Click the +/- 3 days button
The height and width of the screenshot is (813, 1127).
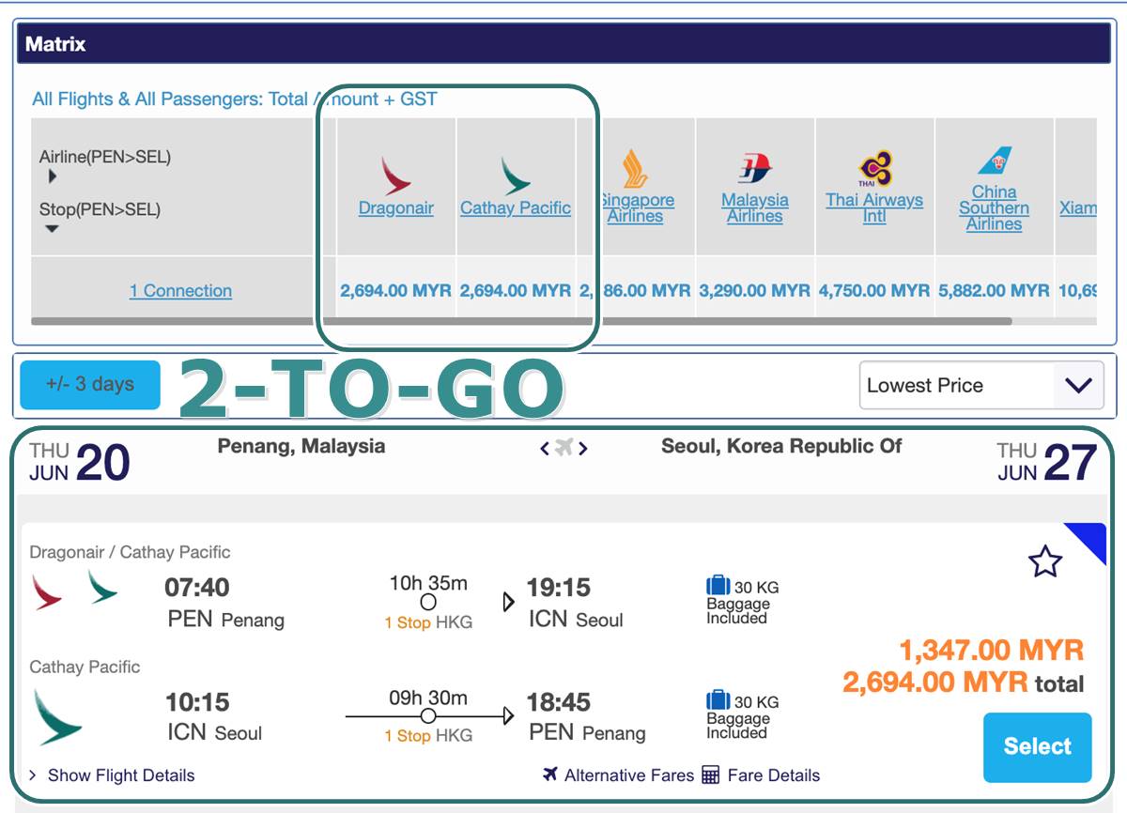coord(90,385)
